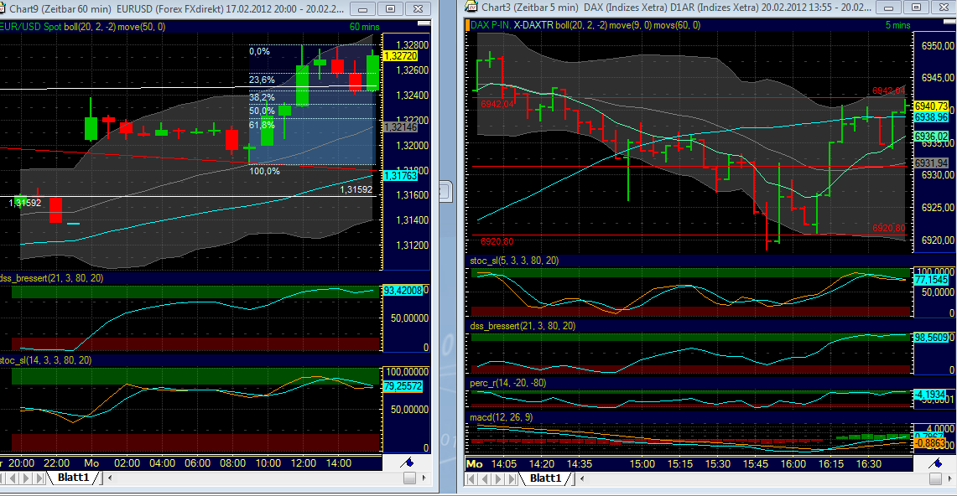Click the yellow 1,32720 price marker

pos(400,56)
